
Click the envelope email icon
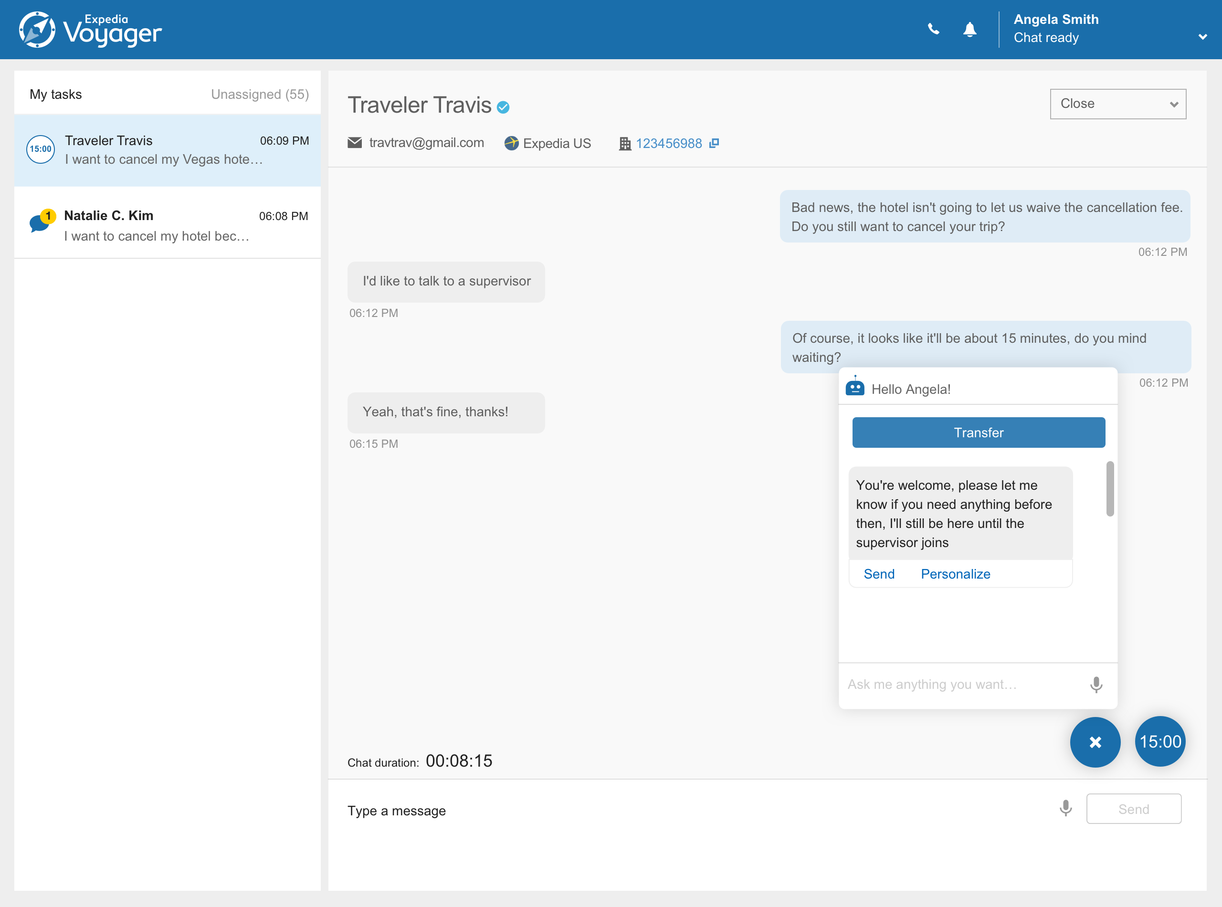click(x=355, y=143)
